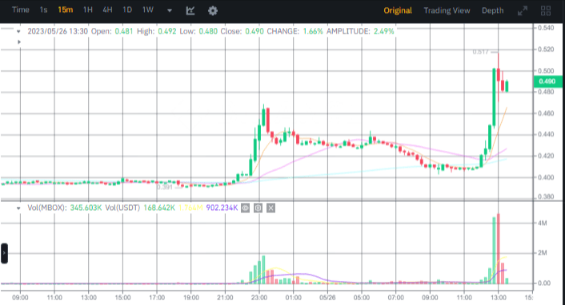Open the multi-chart grid layout icon
This screenshot has height=305, width=565.
(x=546, y=11)
